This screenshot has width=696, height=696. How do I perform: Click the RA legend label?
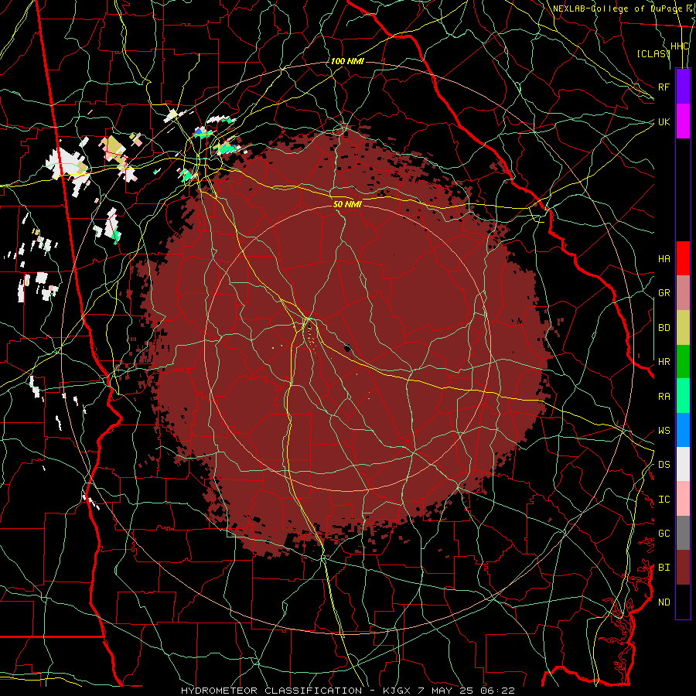point(664,397)
